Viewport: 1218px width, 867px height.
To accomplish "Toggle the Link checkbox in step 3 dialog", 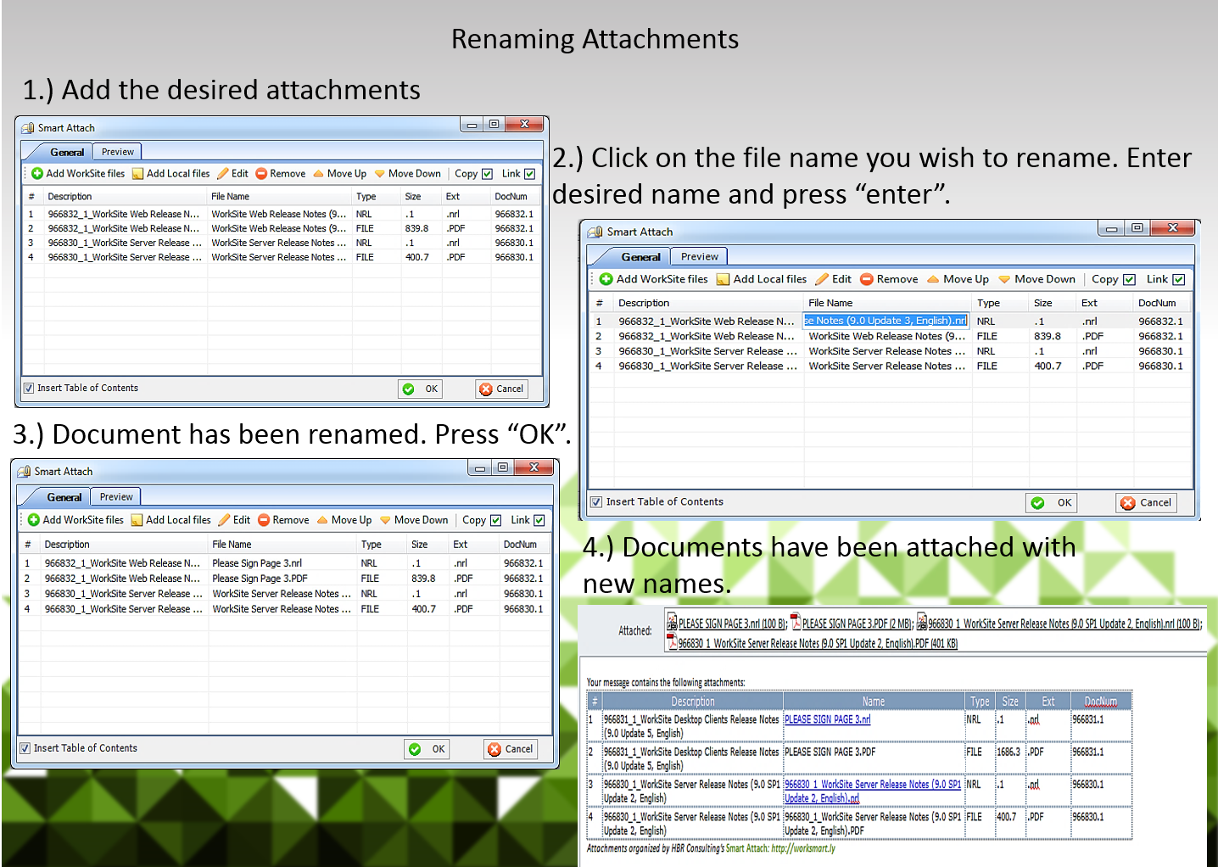I will (x=539, y=520).
